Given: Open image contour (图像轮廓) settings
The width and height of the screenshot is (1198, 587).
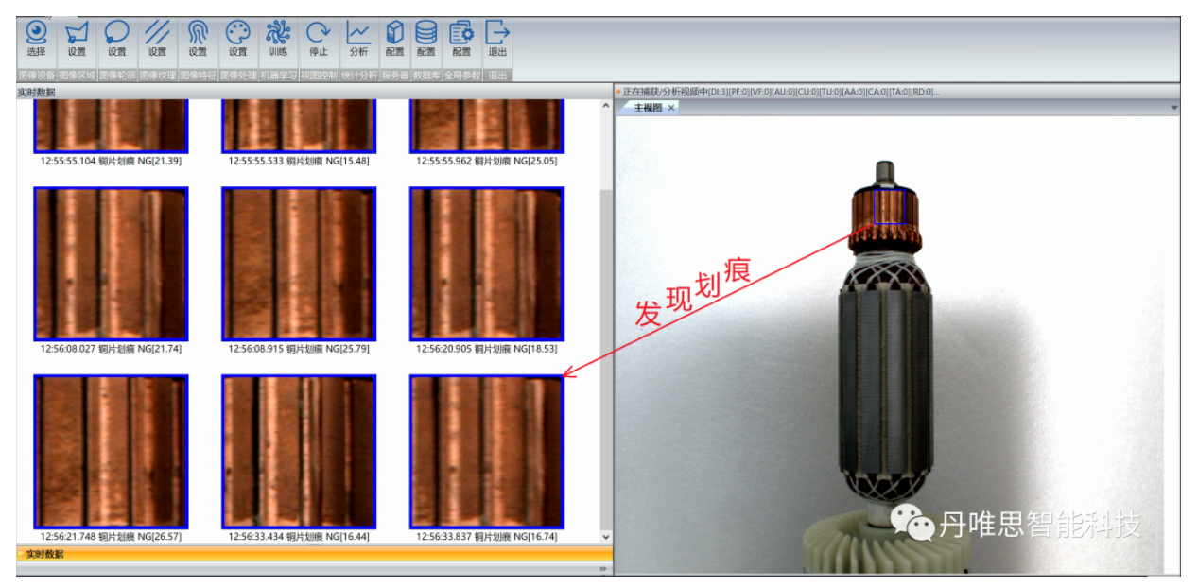Looking at the screenshot, I should pos(117,40).
